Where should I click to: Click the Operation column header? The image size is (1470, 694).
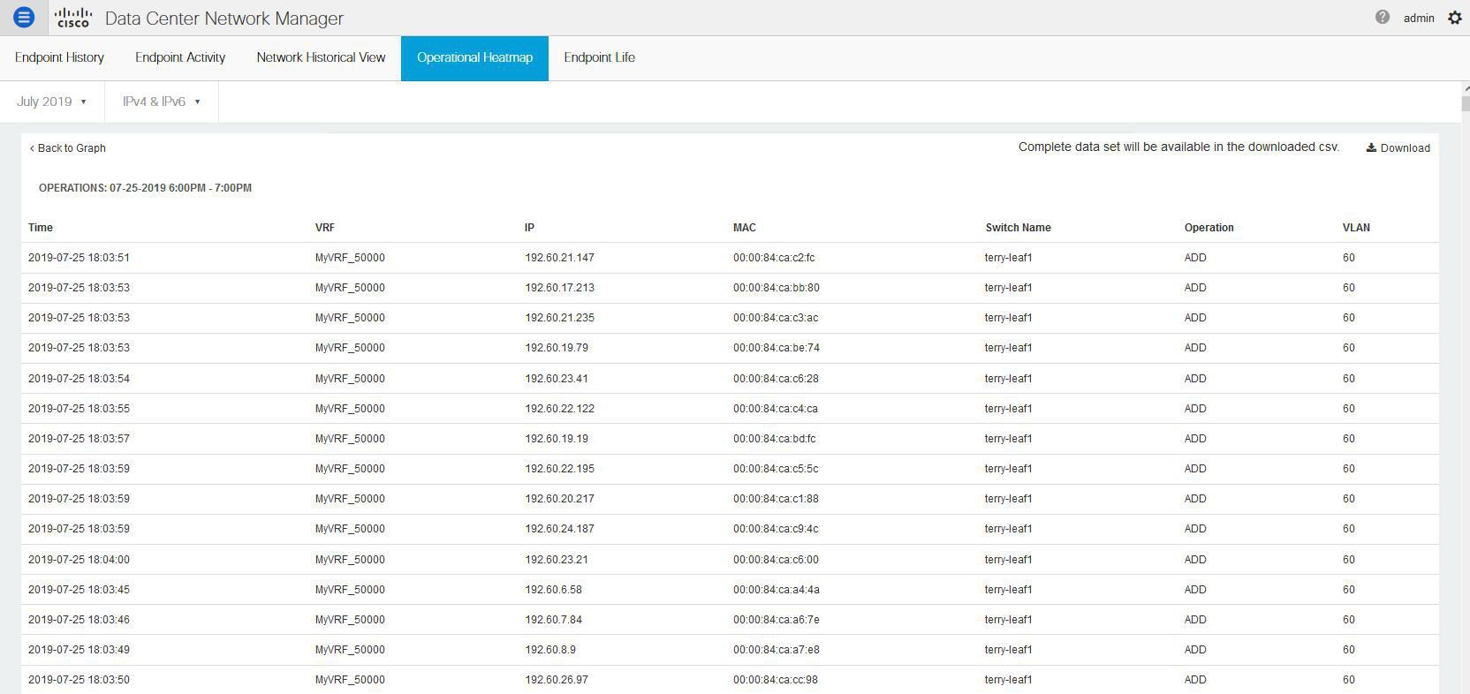click(1209, 228)
